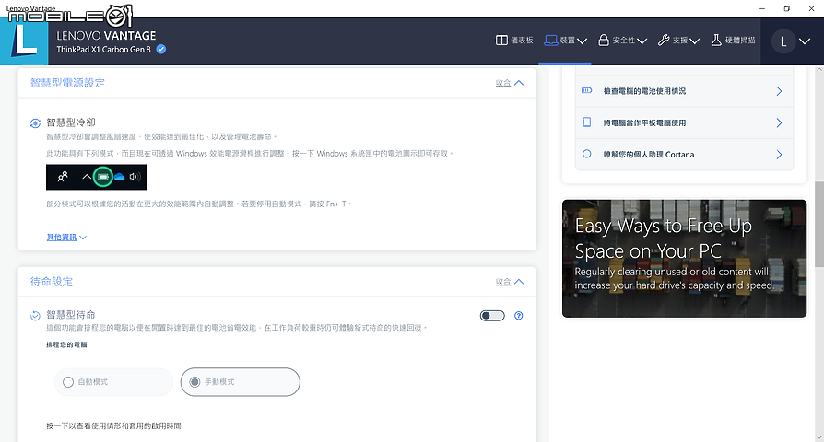Click the 智慧型冷卻 cooling icon
The height and width of the screenshot is (442, 824).
tap(35, 123)
